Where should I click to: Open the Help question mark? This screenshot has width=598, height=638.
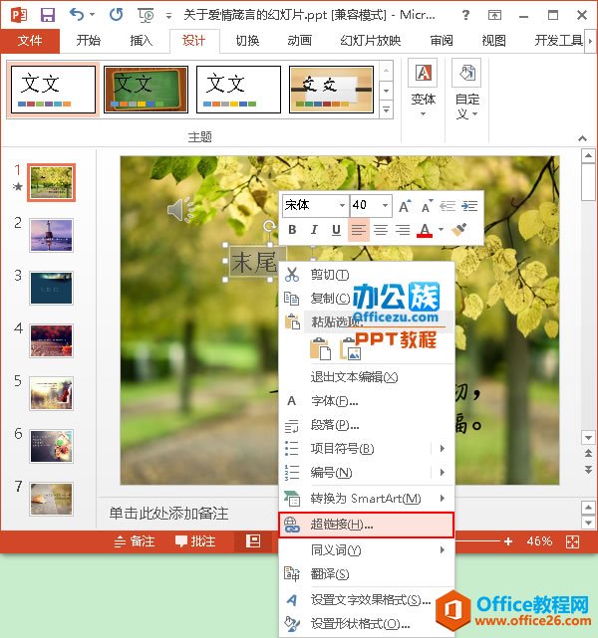click(466, 16)
